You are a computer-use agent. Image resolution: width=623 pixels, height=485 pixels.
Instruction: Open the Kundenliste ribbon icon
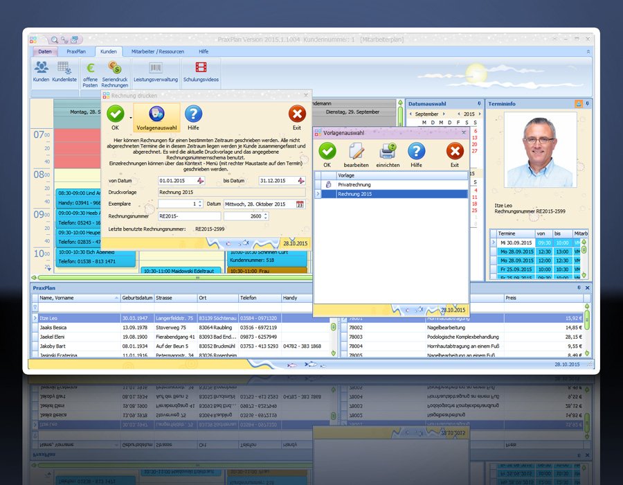tap(64, 71)
